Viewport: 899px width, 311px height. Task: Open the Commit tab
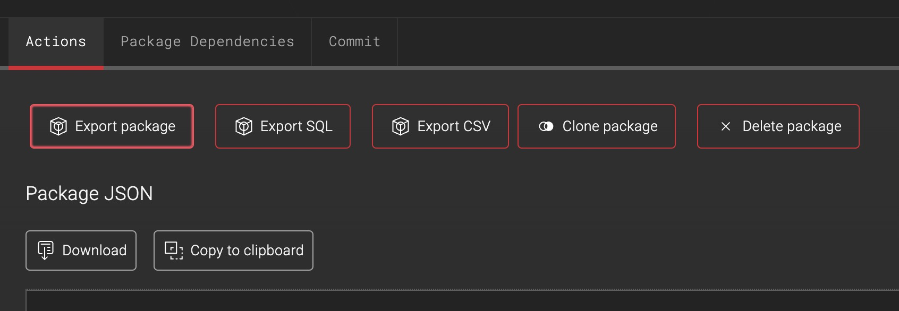pyautogui.click(x=354, y=42)
